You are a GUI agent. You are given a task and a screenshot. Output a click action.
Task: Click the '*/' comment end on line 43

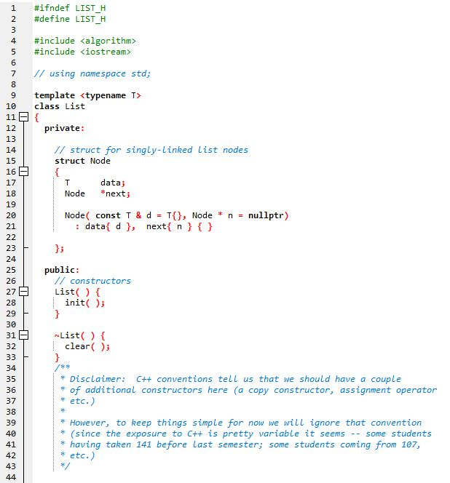pos(65,466)
